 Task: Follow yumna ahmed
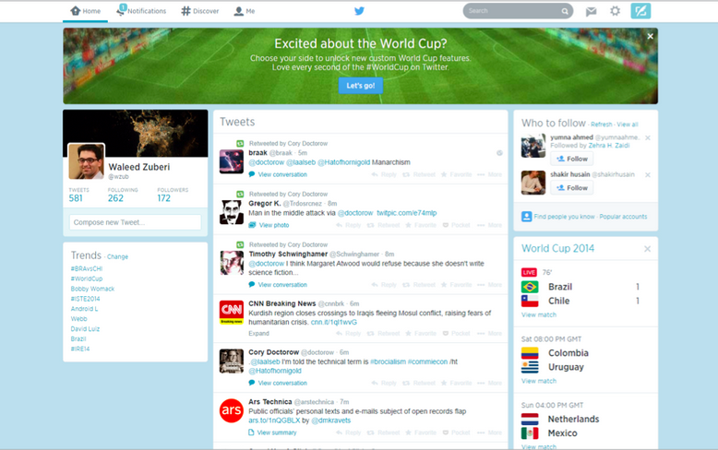572,159
